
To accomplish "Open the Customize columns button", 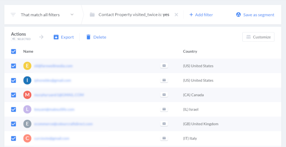I will tap(258, 37).
